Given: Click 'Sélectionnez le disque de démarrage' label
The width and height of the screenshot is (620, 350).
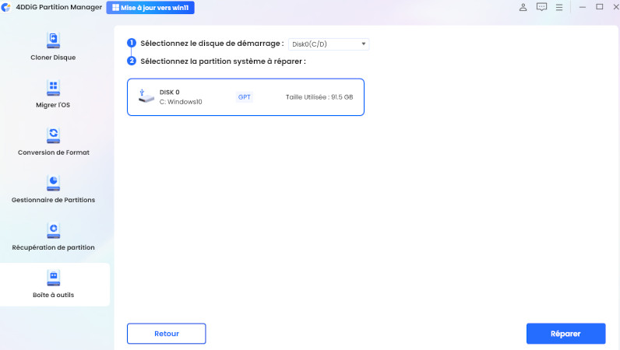Looking at the screenshot, I should pos(212,44).
